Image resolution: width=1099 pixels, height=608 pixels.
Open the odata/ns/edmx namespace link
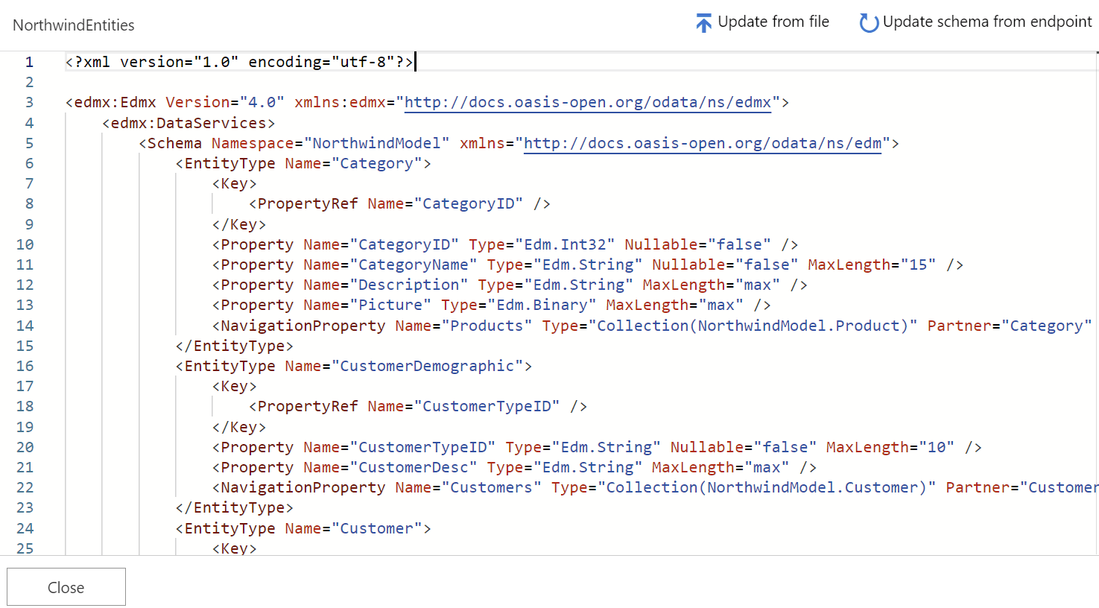(588, 102)
